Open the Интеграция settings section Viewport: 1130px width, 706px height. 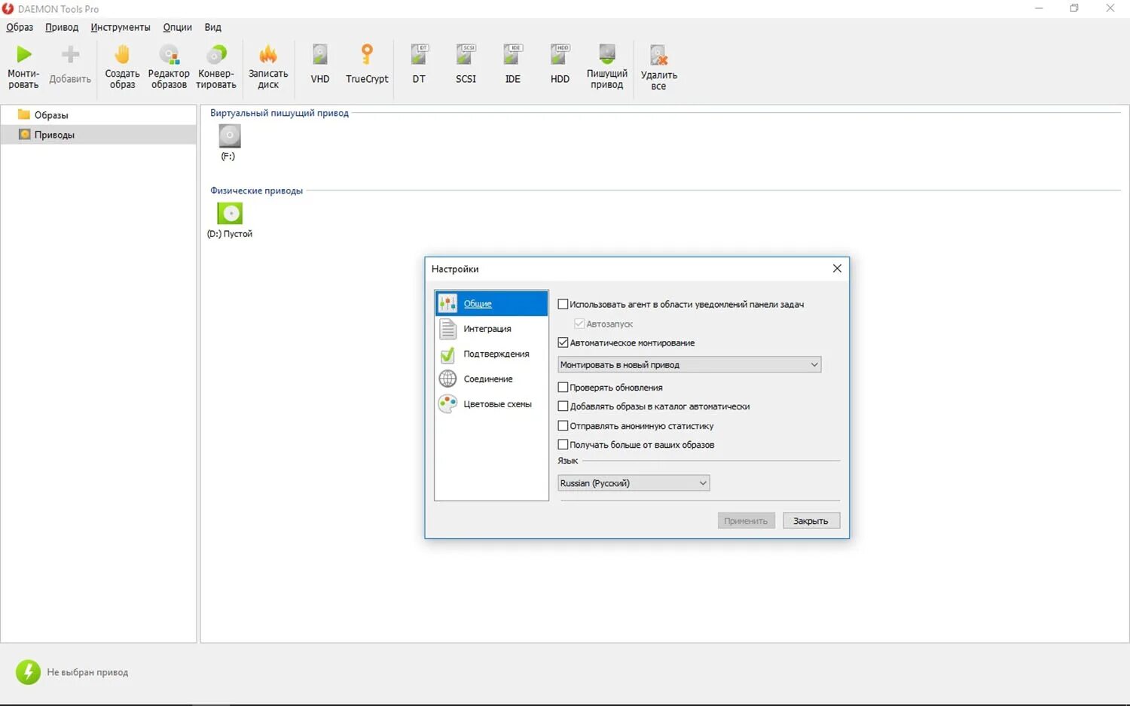(x=491, y=329)
